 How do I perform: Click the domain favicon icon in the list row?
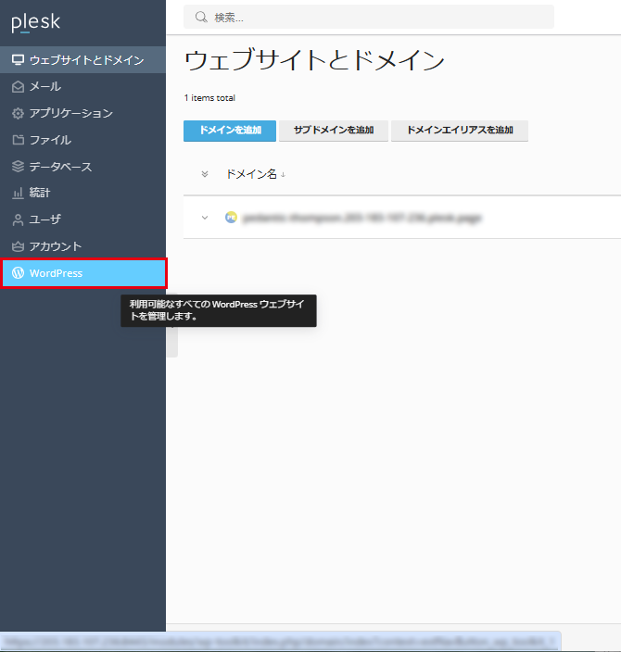231,217
